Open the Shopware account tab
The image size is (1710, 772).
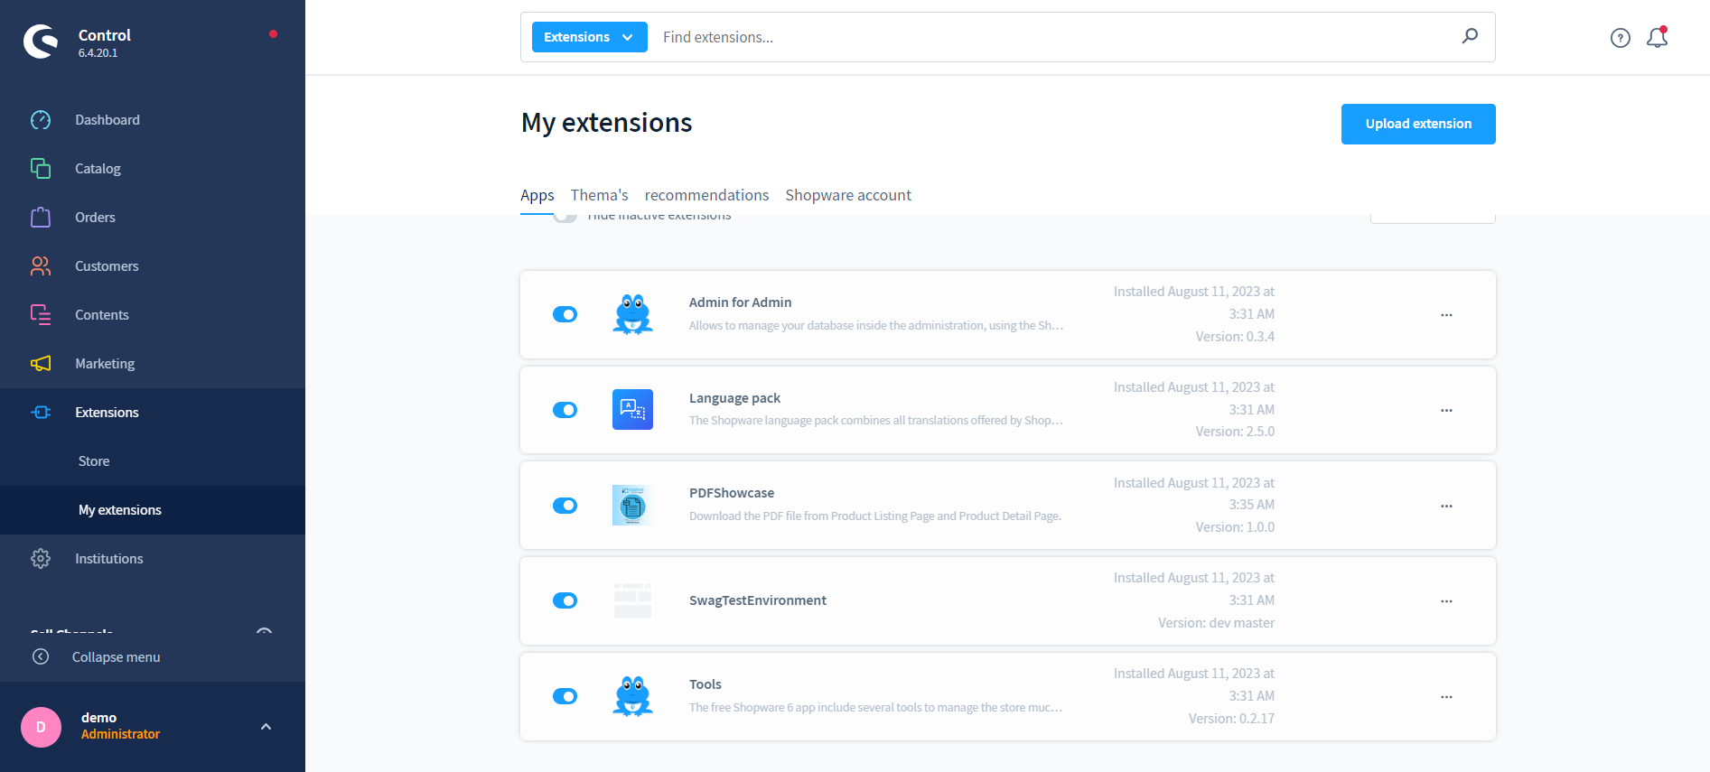pos(848,195)
